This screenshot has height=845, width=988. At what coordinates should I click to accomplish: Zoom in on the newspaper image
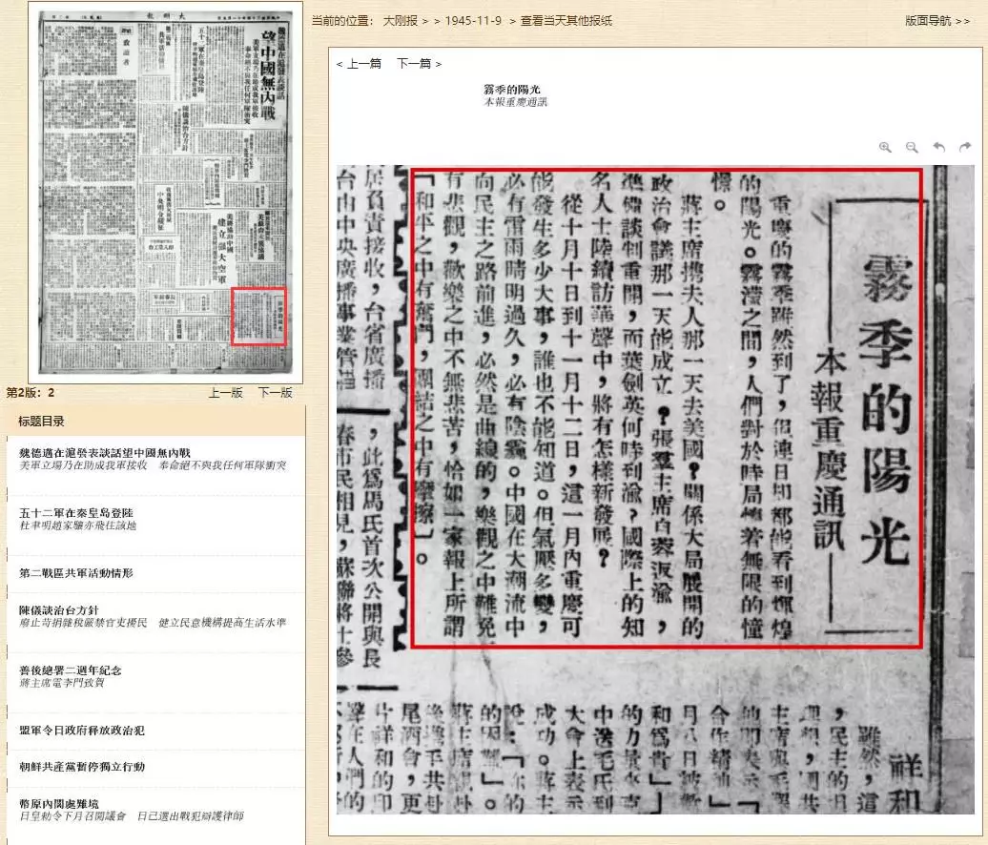pyautogui.click(x=885, y=147)
